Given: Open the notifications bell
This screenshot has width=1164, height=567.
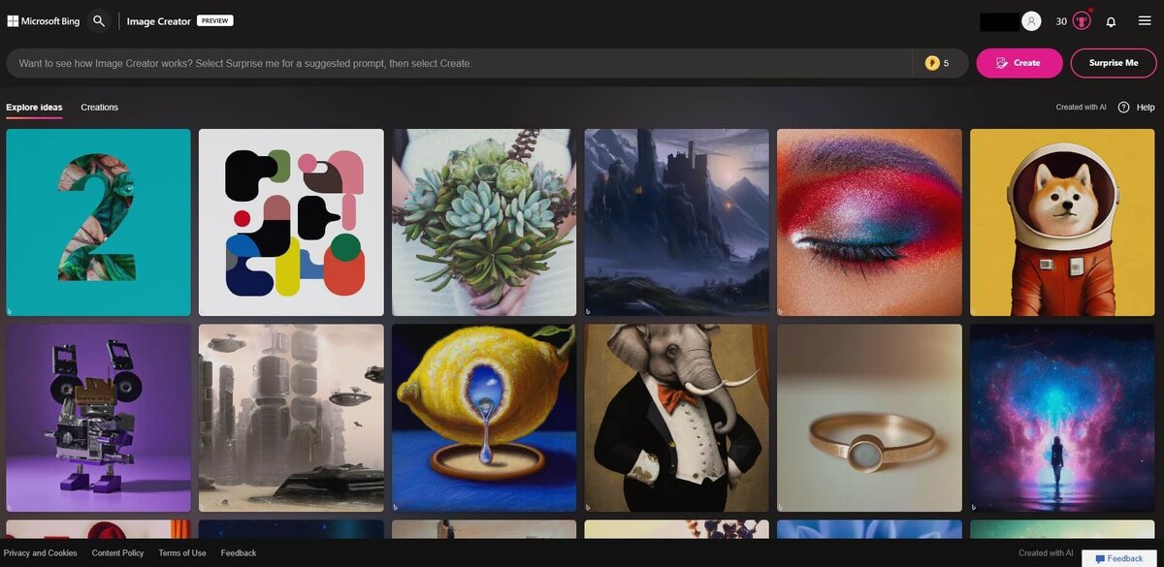Looking at the screenshot, I should click(x=1111, y=21).
